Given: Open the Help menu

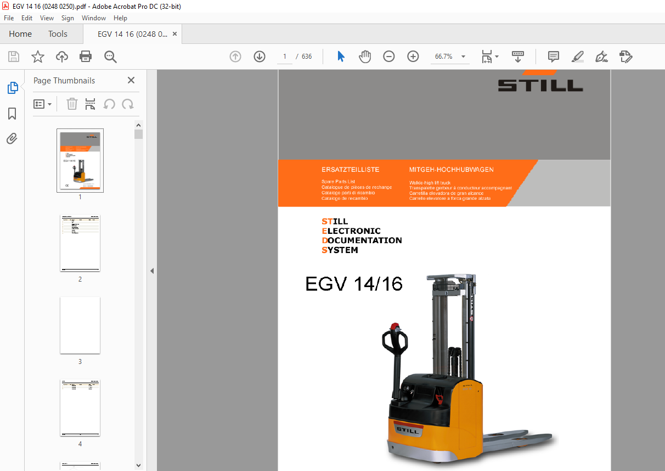Looking at the screenshot, I should (120, 18).
